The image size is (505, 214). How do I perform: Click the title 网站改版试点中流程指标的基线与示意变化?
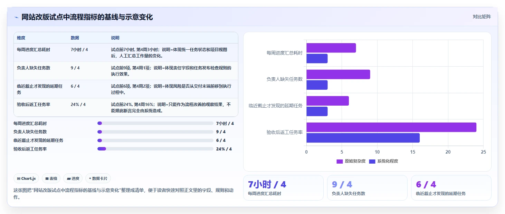click(x=87, y=17)
